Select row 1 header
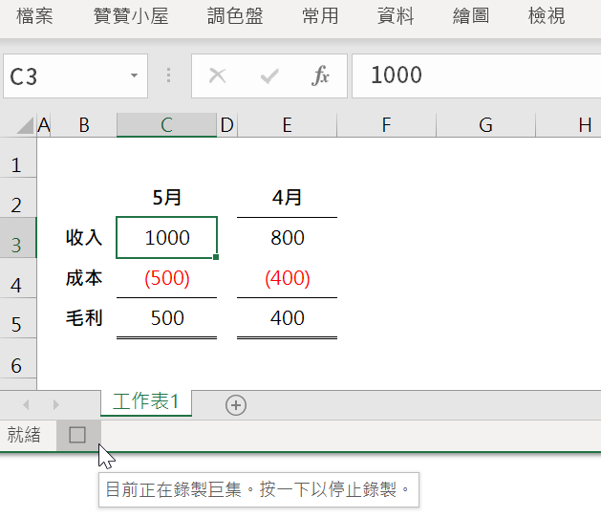Screen dimensions: 601x518 pos(18,158)
